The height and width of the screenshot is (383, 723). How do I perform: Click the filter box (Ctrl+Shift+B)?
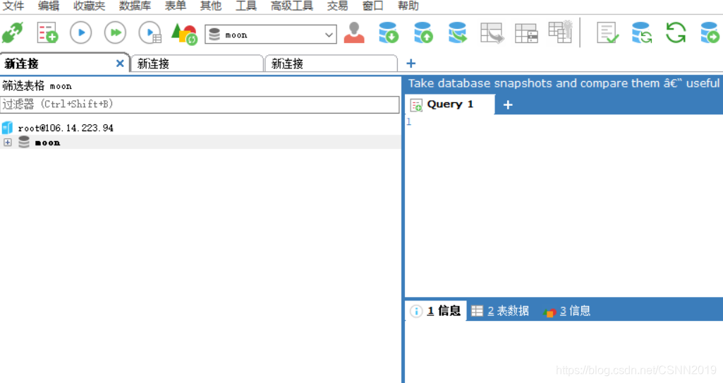click(x=200, y=104)
